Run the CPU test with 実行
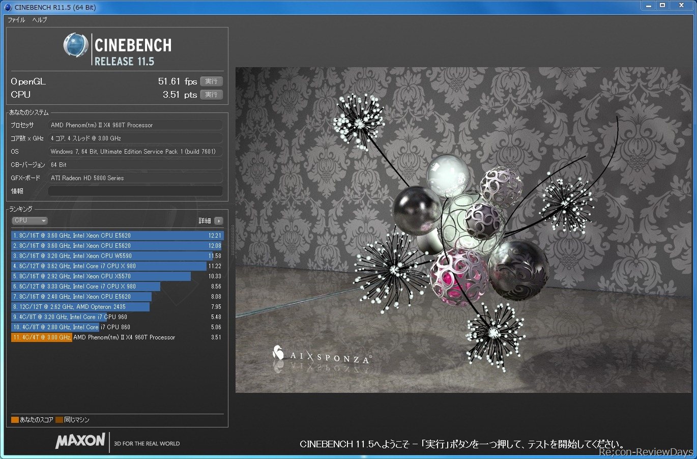 (211, 95)
